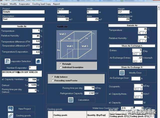Click the Cooling goods table column header

click(x=70, y=115)
